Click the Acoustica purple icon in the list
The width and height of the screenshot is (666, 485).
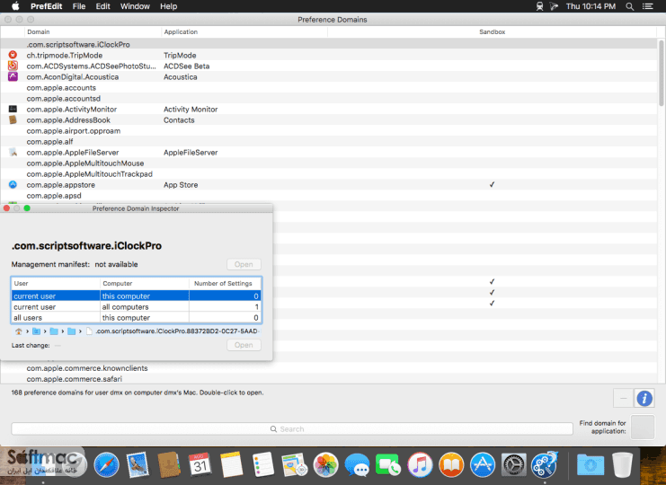[x=13, y=76]
